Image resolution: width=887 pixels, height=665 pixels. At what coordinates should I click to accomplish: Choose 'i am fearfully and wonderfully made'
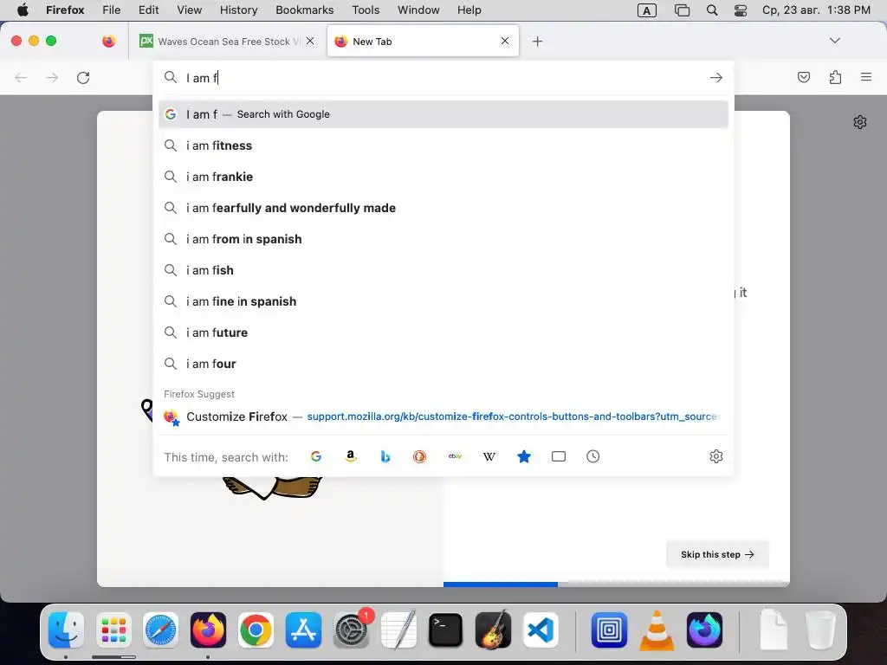[x=443, y=208]
